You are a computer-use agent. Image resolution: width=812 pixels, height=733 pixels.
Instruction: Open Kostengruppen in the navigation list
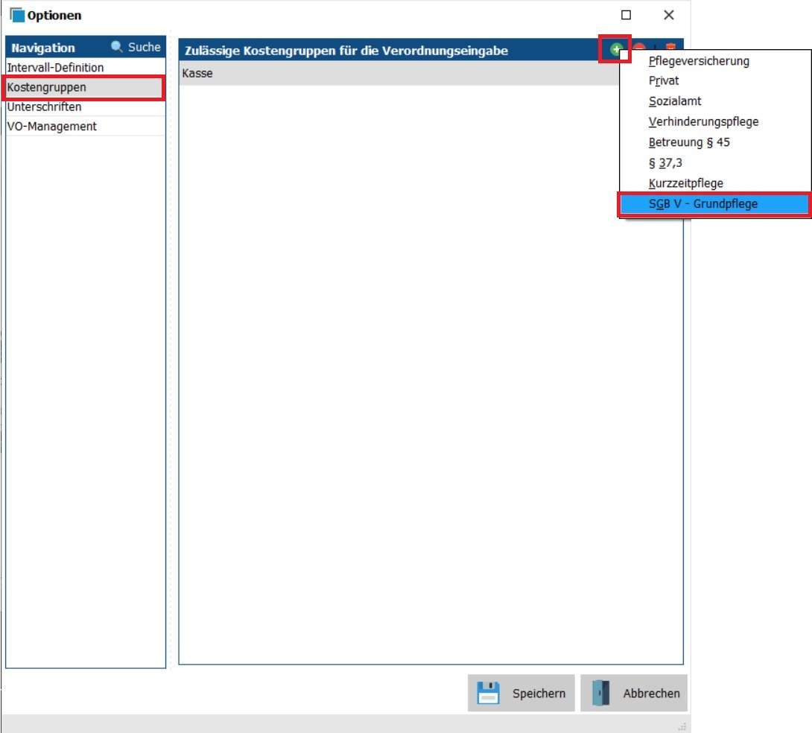click(x=46, y=87)
